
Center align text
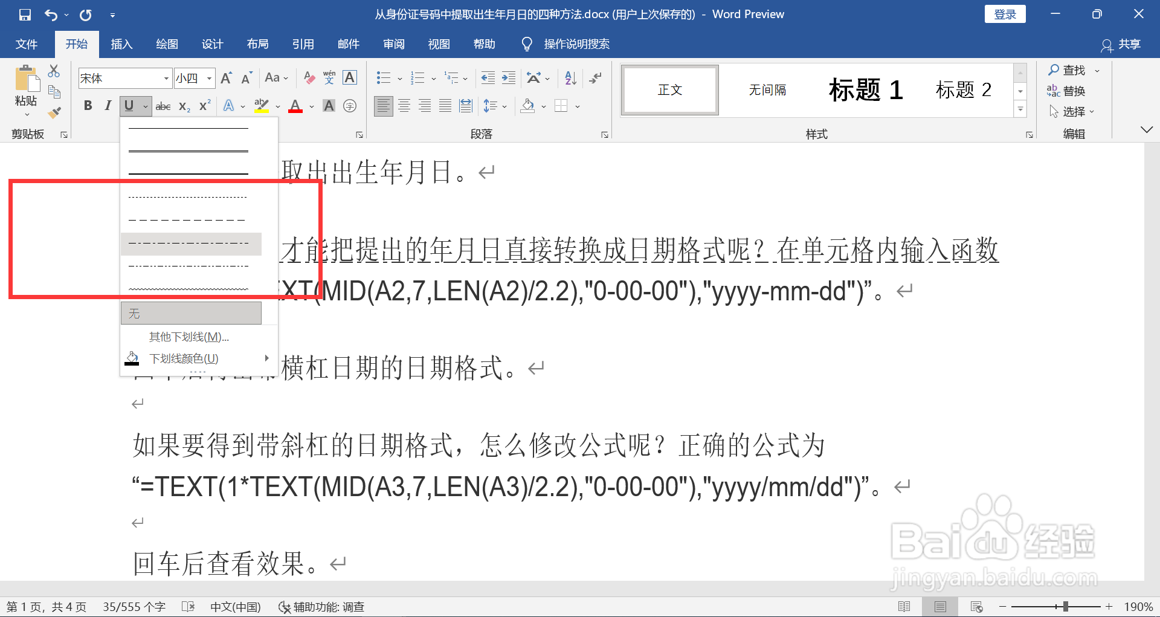tap(404, 106)
